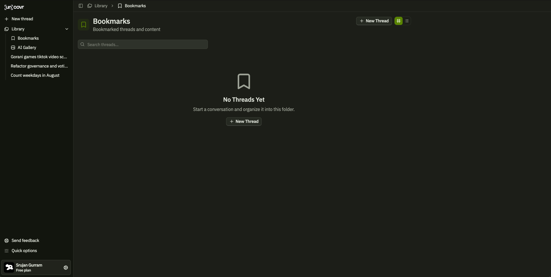Switch to list view
This screenshot has height=277, width=551.
pos(407,21)
